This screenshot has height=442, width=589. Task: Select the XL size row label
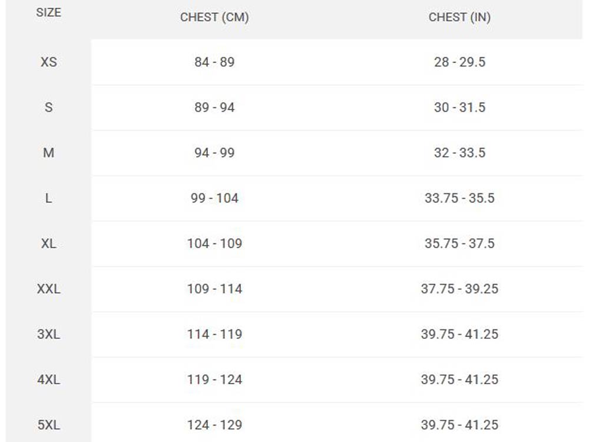pyautogui.click(x=48, y=243)
